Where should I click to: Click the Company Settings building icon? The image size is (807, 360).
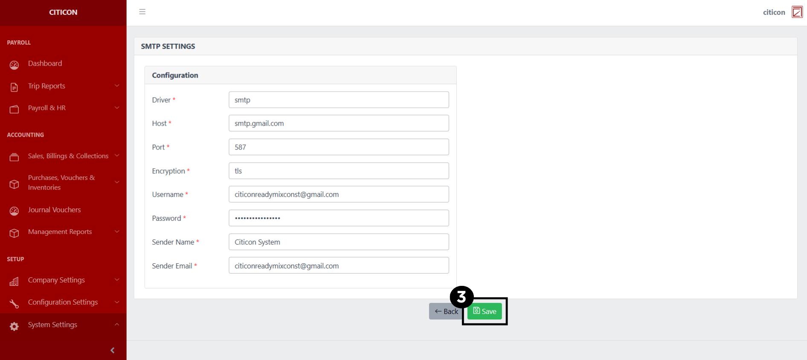[x=14, y=281]
